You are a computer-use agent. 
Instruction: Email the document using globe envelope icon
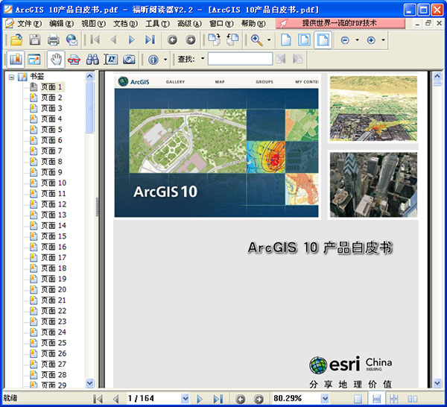pos(72,40)
